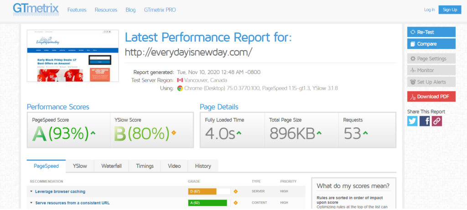Image resolution: width=467 pixels, height=210 pixels.
Task: Click the Sign Up button
Action: coord(450,10)
